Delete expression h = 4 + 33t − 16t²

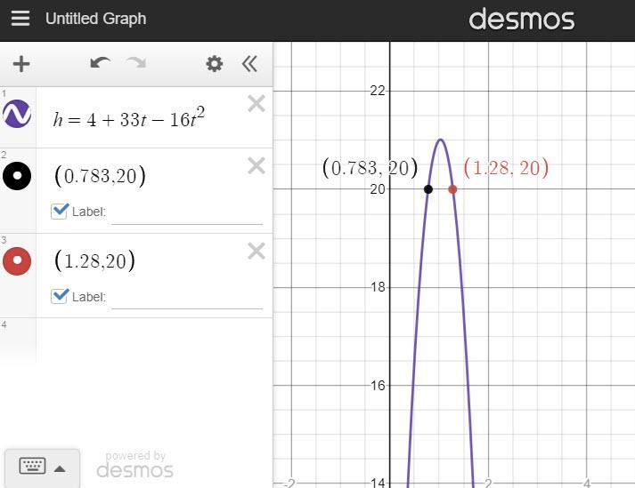(256, 103)
